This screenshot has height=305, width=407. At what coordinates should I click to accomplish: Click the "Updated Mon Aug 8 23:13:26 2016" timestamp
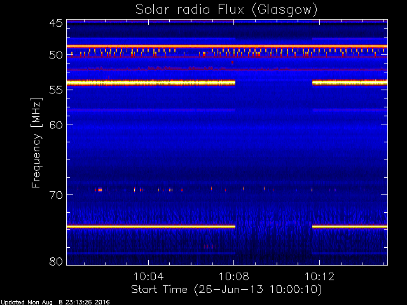coord(55,302)
